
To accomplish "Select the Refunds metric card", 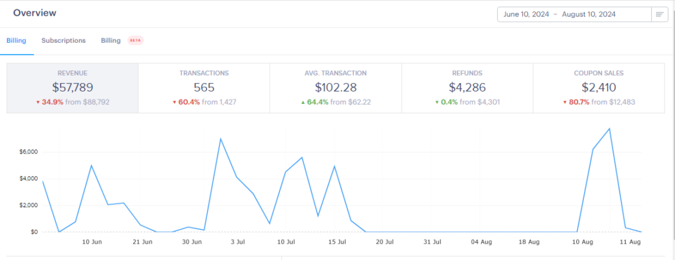I will point(467,88).
